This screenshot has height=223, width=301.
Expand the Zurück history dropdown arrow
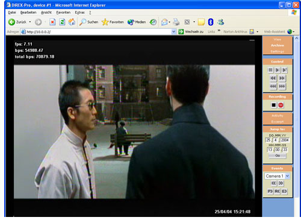(x=30, y=22)
